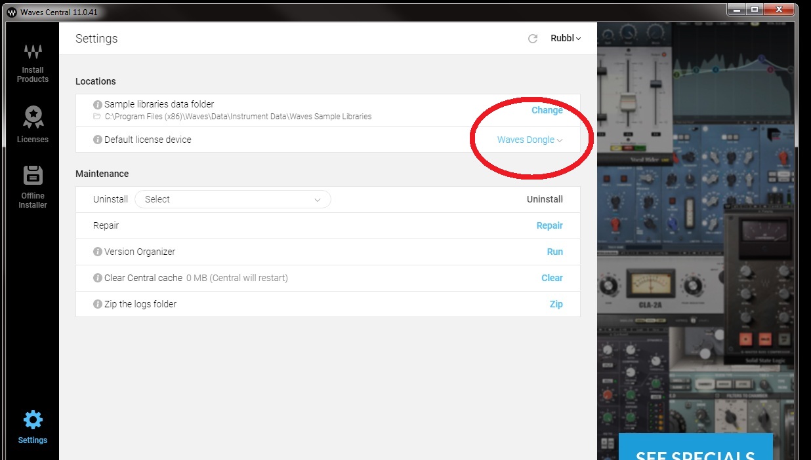Click the info icon for Sample libraries data folder
The height and width of the screenshot is (460, 811).
(x=98, y=104)
